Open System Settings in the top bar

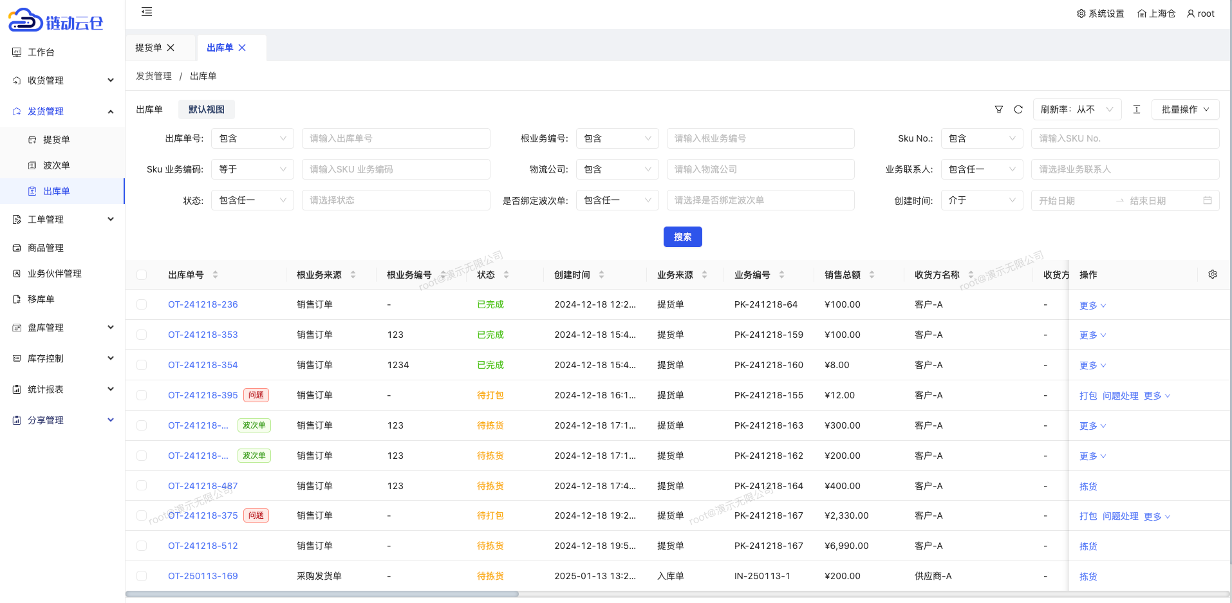pos(1100,14)
